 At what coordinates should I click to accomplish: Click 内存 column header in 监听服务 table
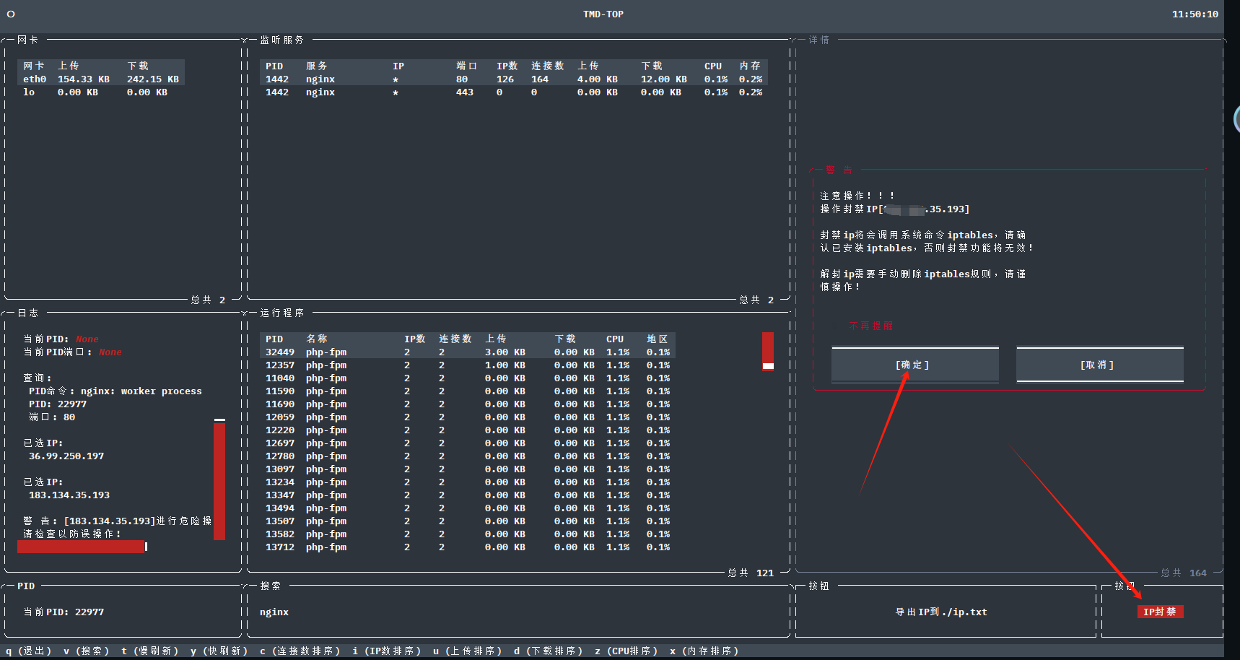coord(750,66)
